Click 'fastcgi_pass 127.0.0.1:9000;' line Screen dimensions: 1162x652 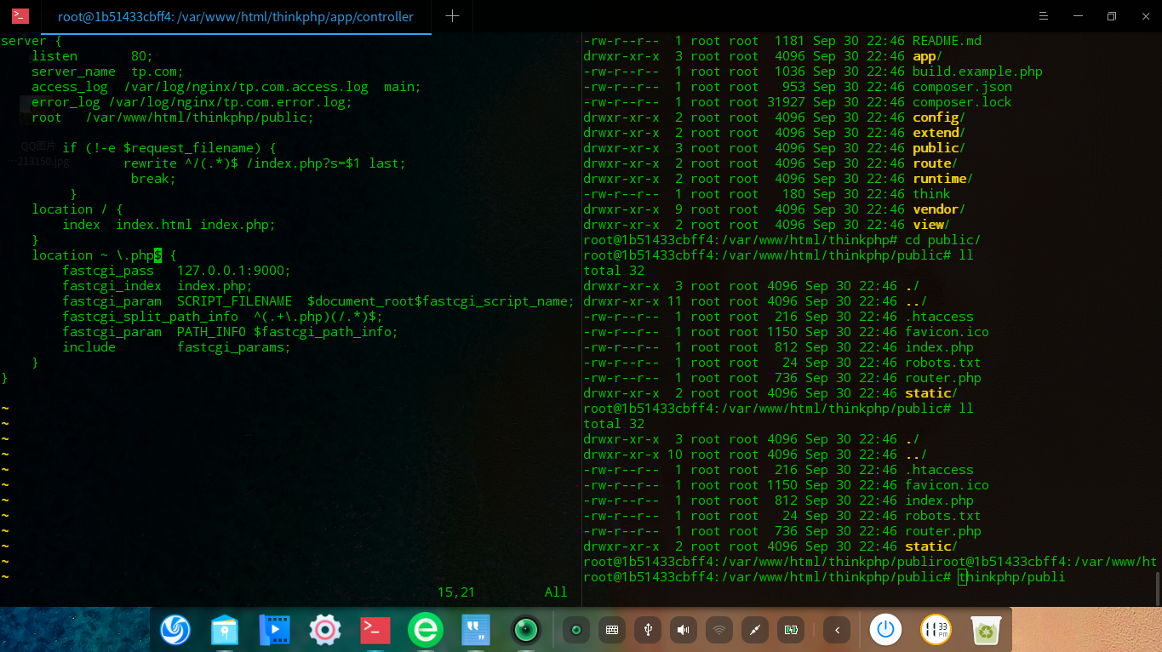[176, 271]
